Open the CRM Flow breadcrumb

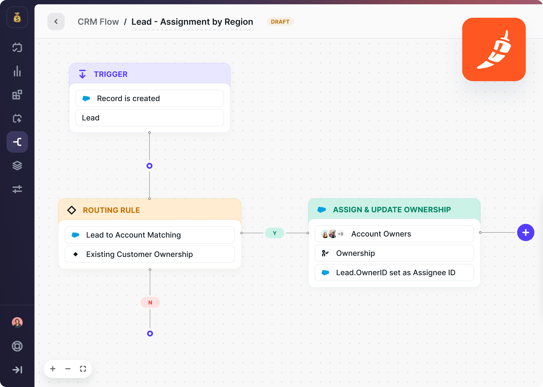[x=98, y=22]
